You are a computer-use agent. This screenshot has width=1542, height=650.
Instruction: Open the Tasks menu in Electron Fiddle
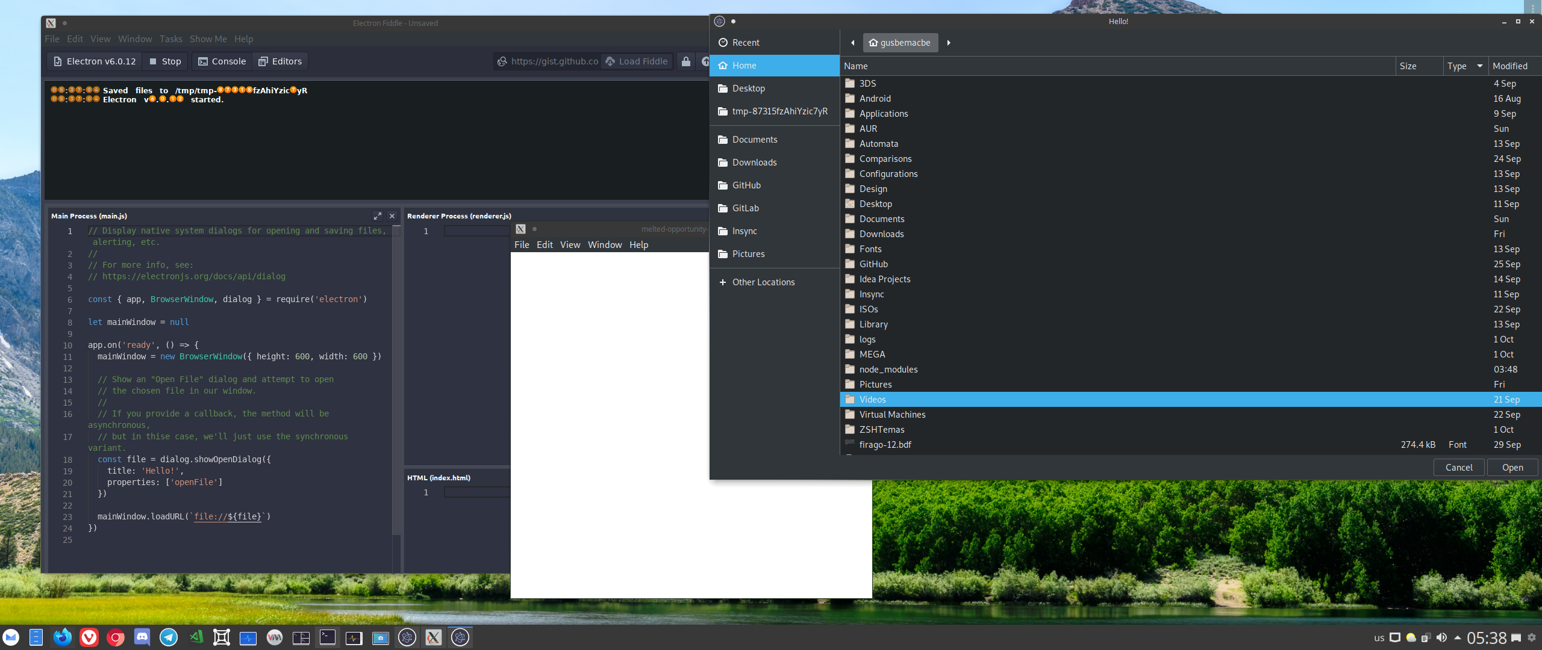pyautogui.click(x=170, y=39)
